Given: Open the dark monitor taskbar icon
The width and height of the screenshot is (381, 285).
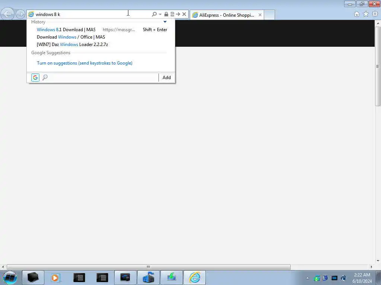Looking at the screenshot, I should pyautogui.click(x=125, y=278).
